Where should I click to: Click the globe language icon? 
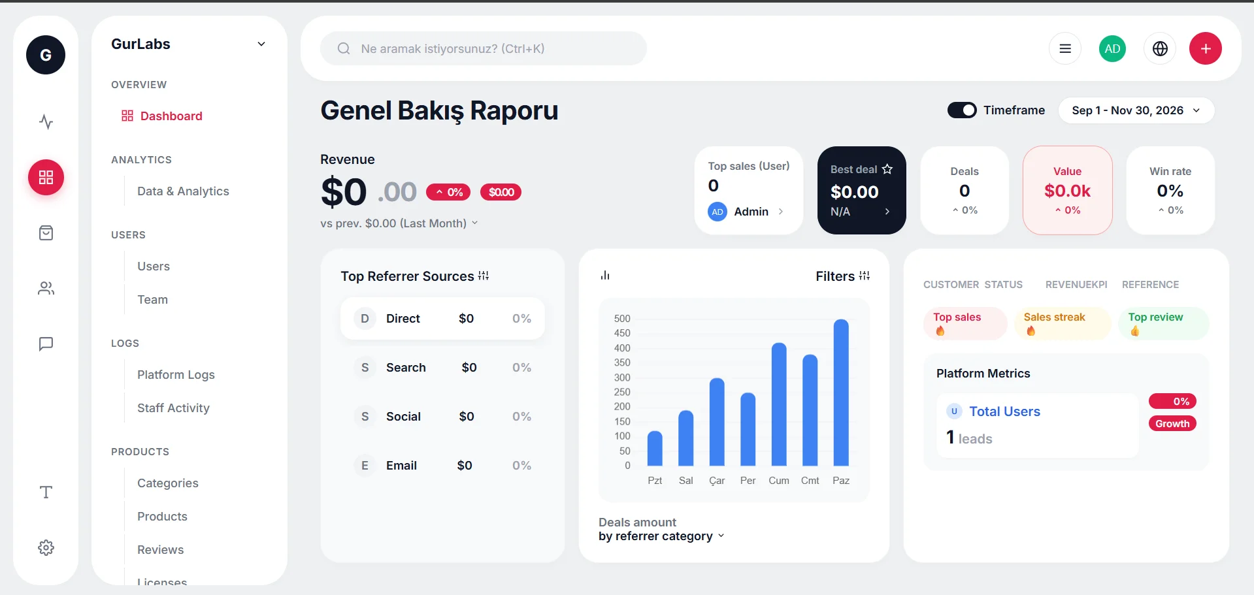click(x=1160, y=48)
